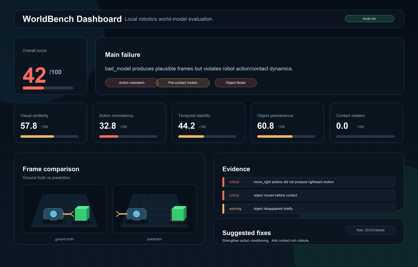Click the Action consistency score bar
The image size is (418, 267).
128,136
